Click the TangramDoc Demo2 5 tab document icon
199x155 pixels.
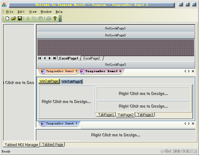tap(43, 71)
